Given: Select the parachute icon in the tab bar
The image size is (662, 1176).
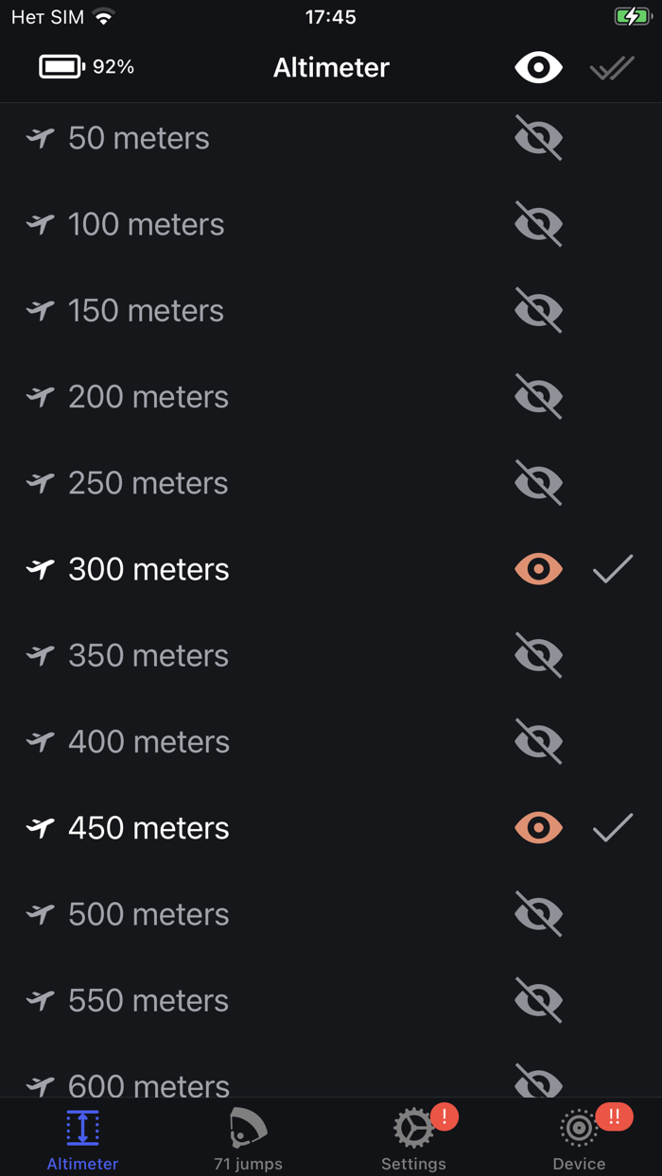Looking at the screenshot, I should [x=247, y=1127].
